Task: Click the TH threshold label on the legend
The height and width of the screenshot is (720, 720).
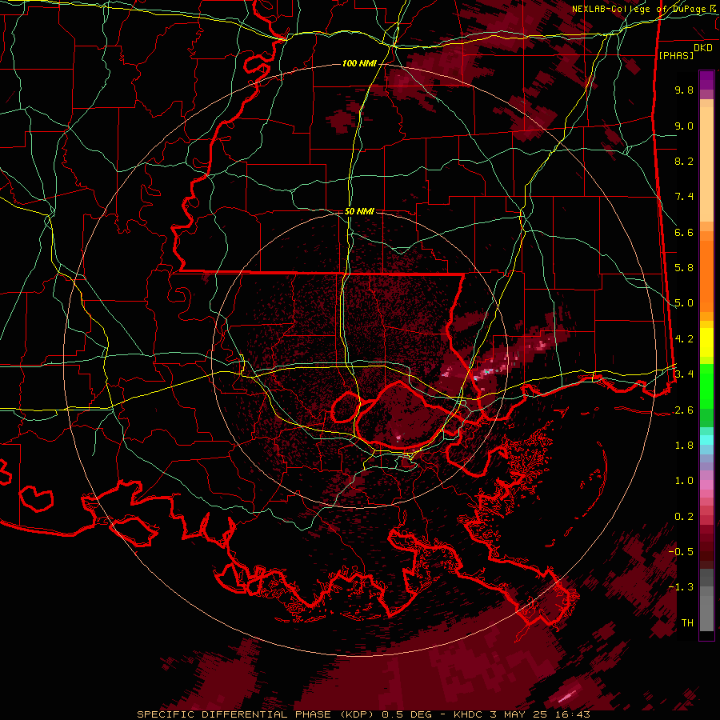Action: click(x=687, y=622)
